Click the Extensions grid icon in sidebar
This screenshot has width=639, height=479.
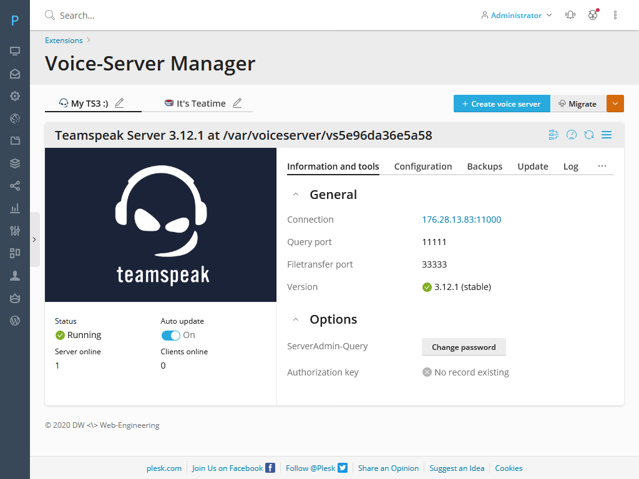click(14, 253)
